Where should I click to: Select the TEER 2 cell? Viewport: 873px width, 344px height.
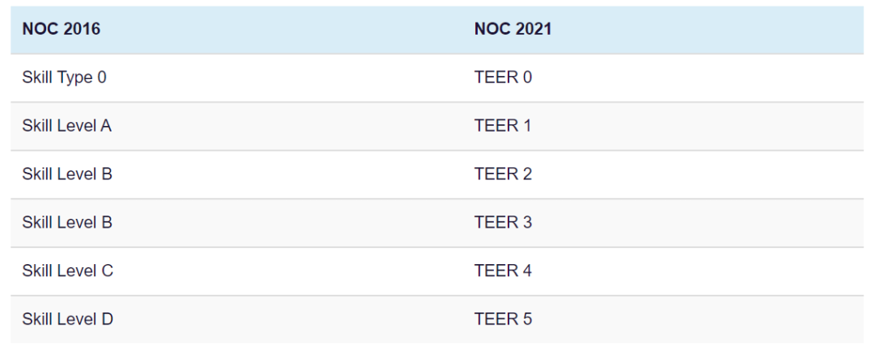point(663,174)
